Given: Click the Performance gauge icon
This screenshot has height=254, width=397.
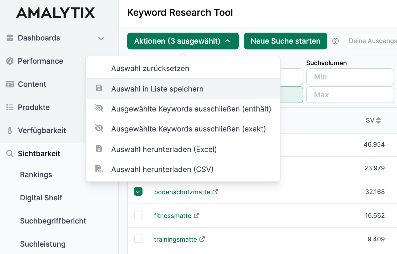Looking at the screenshot, I should tap(10, 61).
